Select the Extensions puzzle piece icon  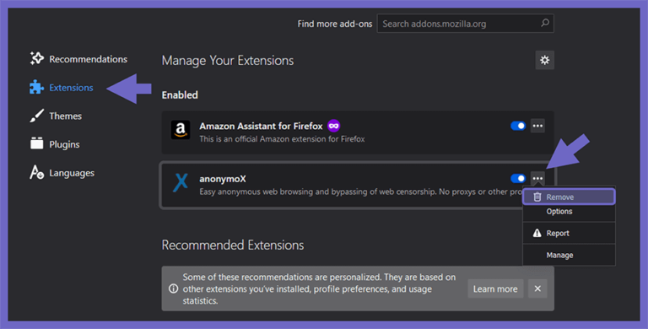tap(36, 87)
